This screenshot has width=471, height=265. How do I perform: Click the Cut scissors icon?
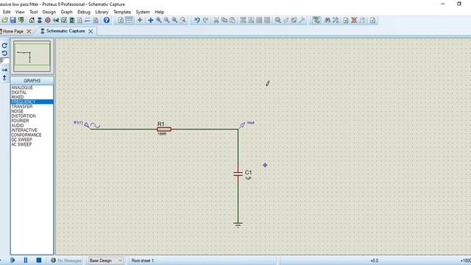click(216, 20)
